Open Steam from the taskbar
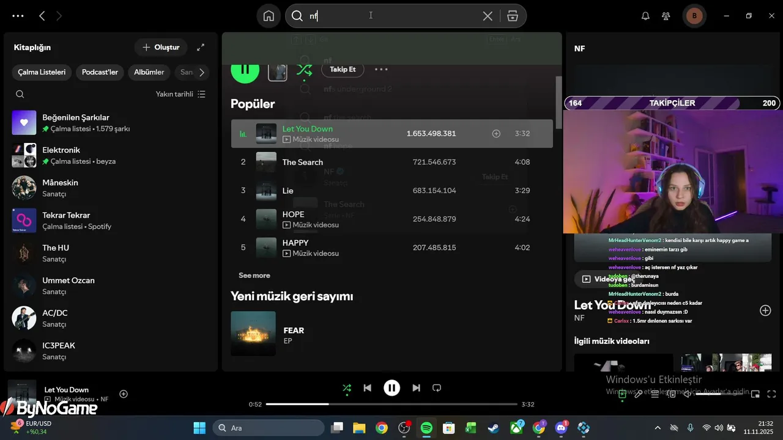Image resolution: width=783 pixels, height=440 pixels. (x=493, y=428)
